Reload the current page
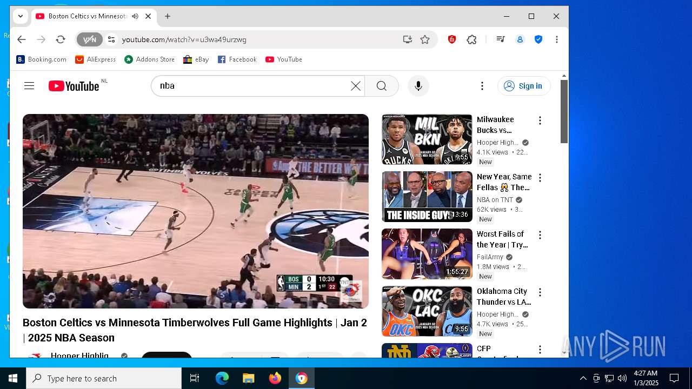The height and width of the screenshot is (389, 692). tap(61, 39)
